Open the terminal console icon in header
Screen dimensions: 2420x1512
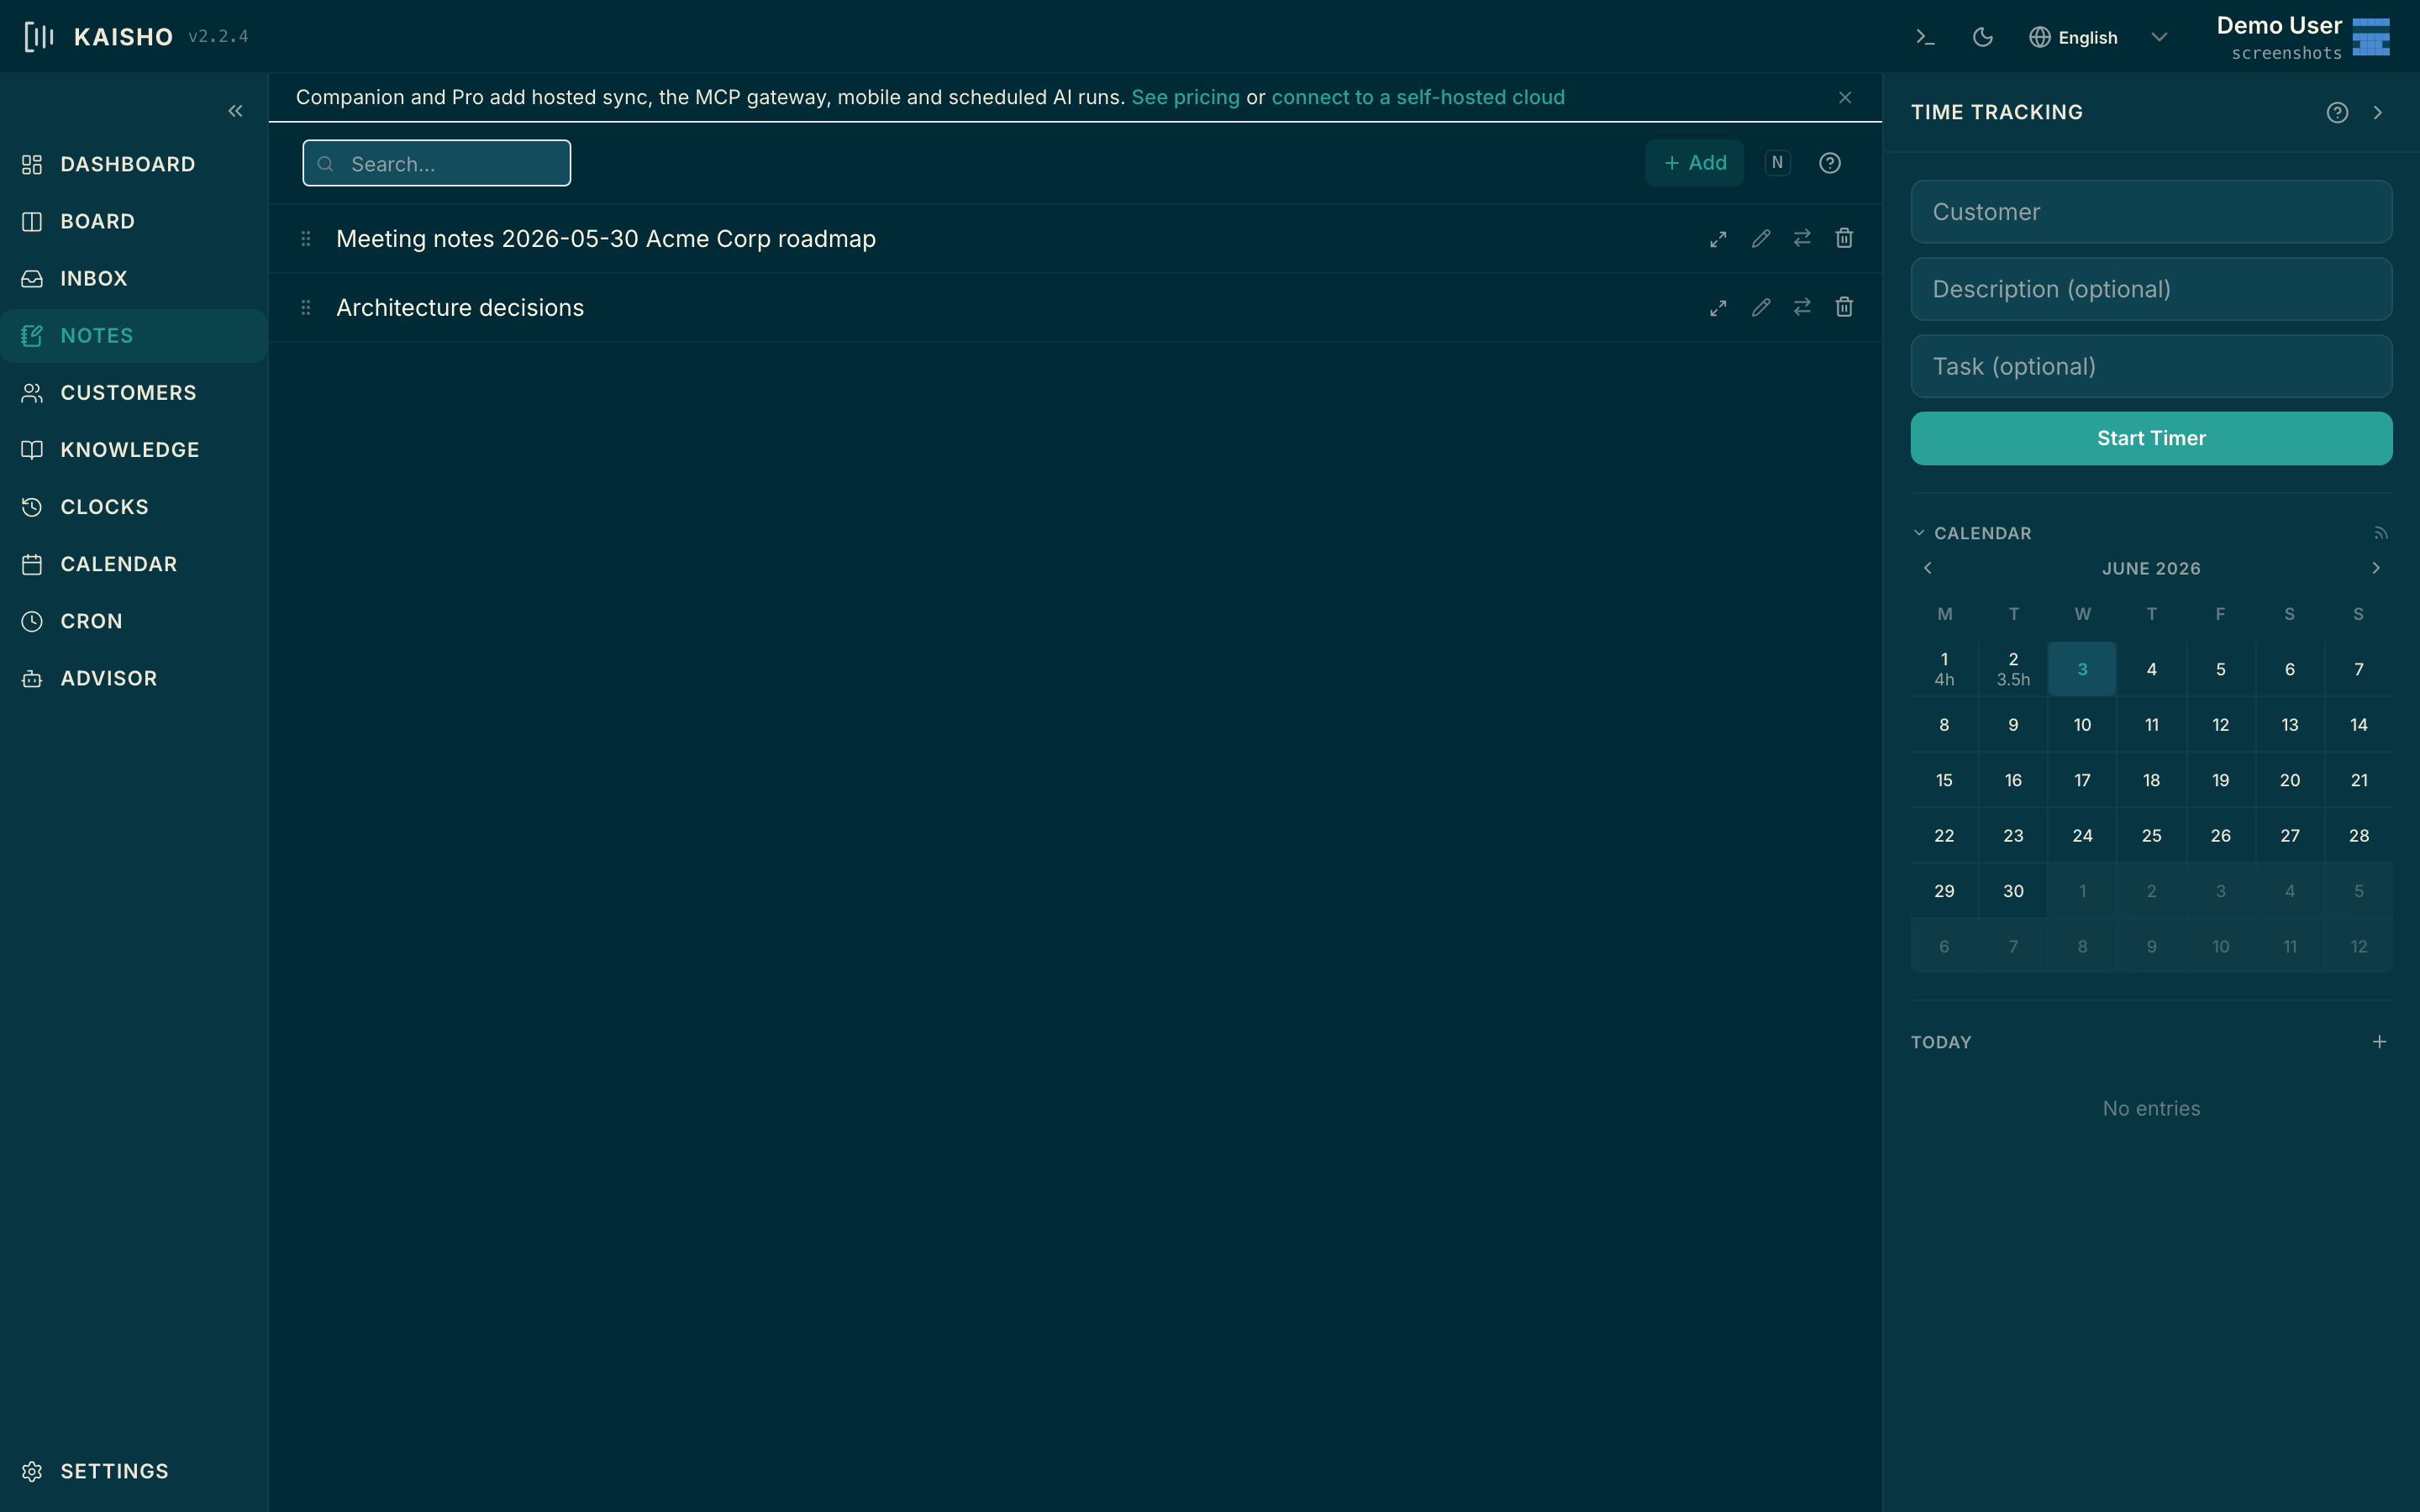point(1925,37)
